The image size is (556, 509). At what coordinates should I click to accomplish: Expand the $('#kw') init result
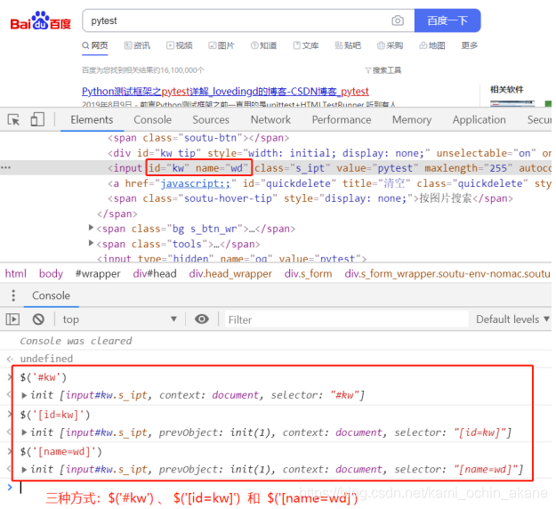24,395
